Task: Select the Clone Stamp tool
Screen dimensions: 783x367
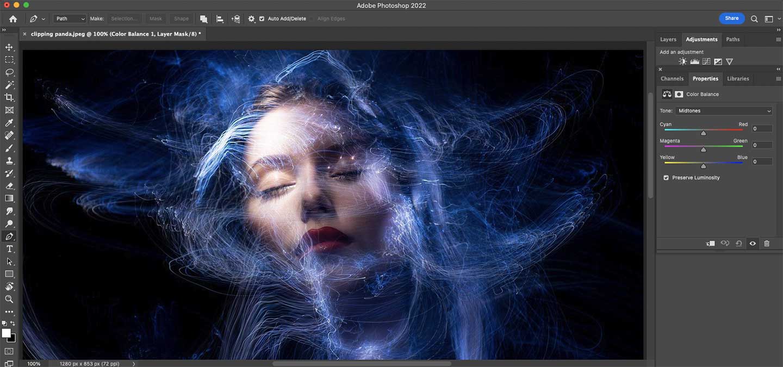Action: (x=9, y=161)
